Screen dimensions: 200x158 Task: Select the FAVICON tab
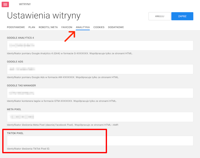click(x=67, y=27)
